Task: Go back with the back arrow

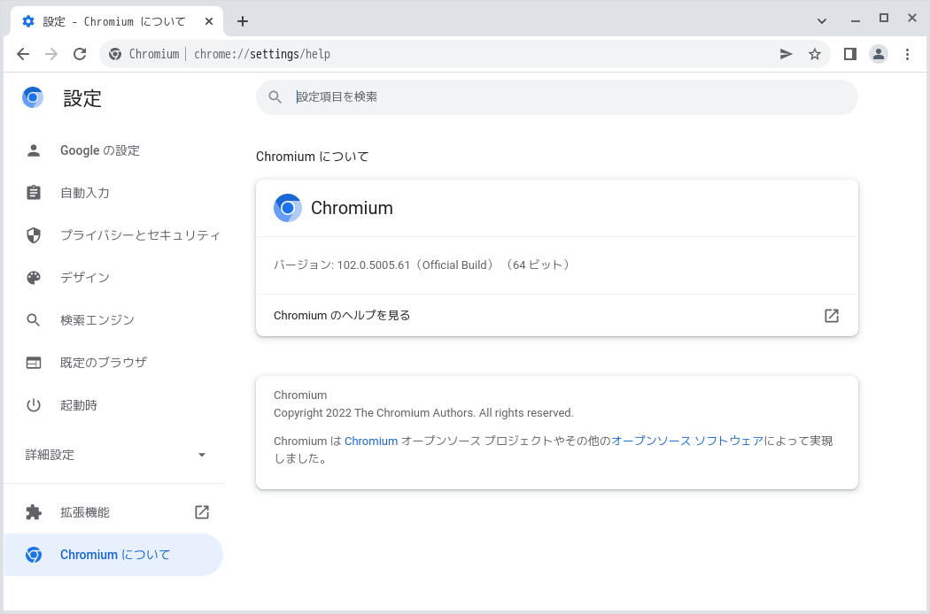Action: (x=23, y=54)
